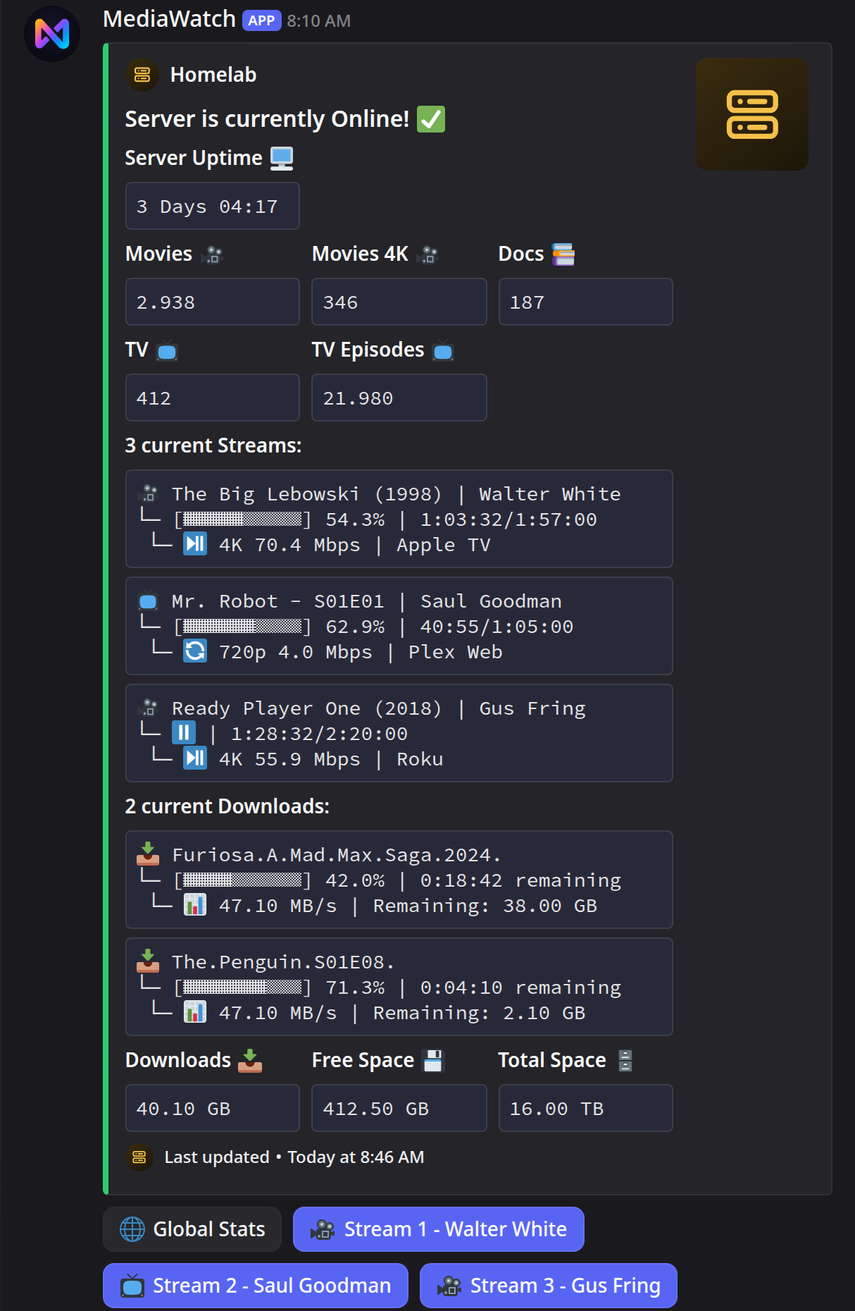Screen dimensions: 855x1311
Task: Click the computer emoji beside Server Uptime
Action: 282,158
